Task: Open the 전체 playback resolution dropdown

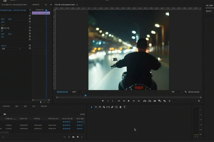Action: click(x=177, y=92)
